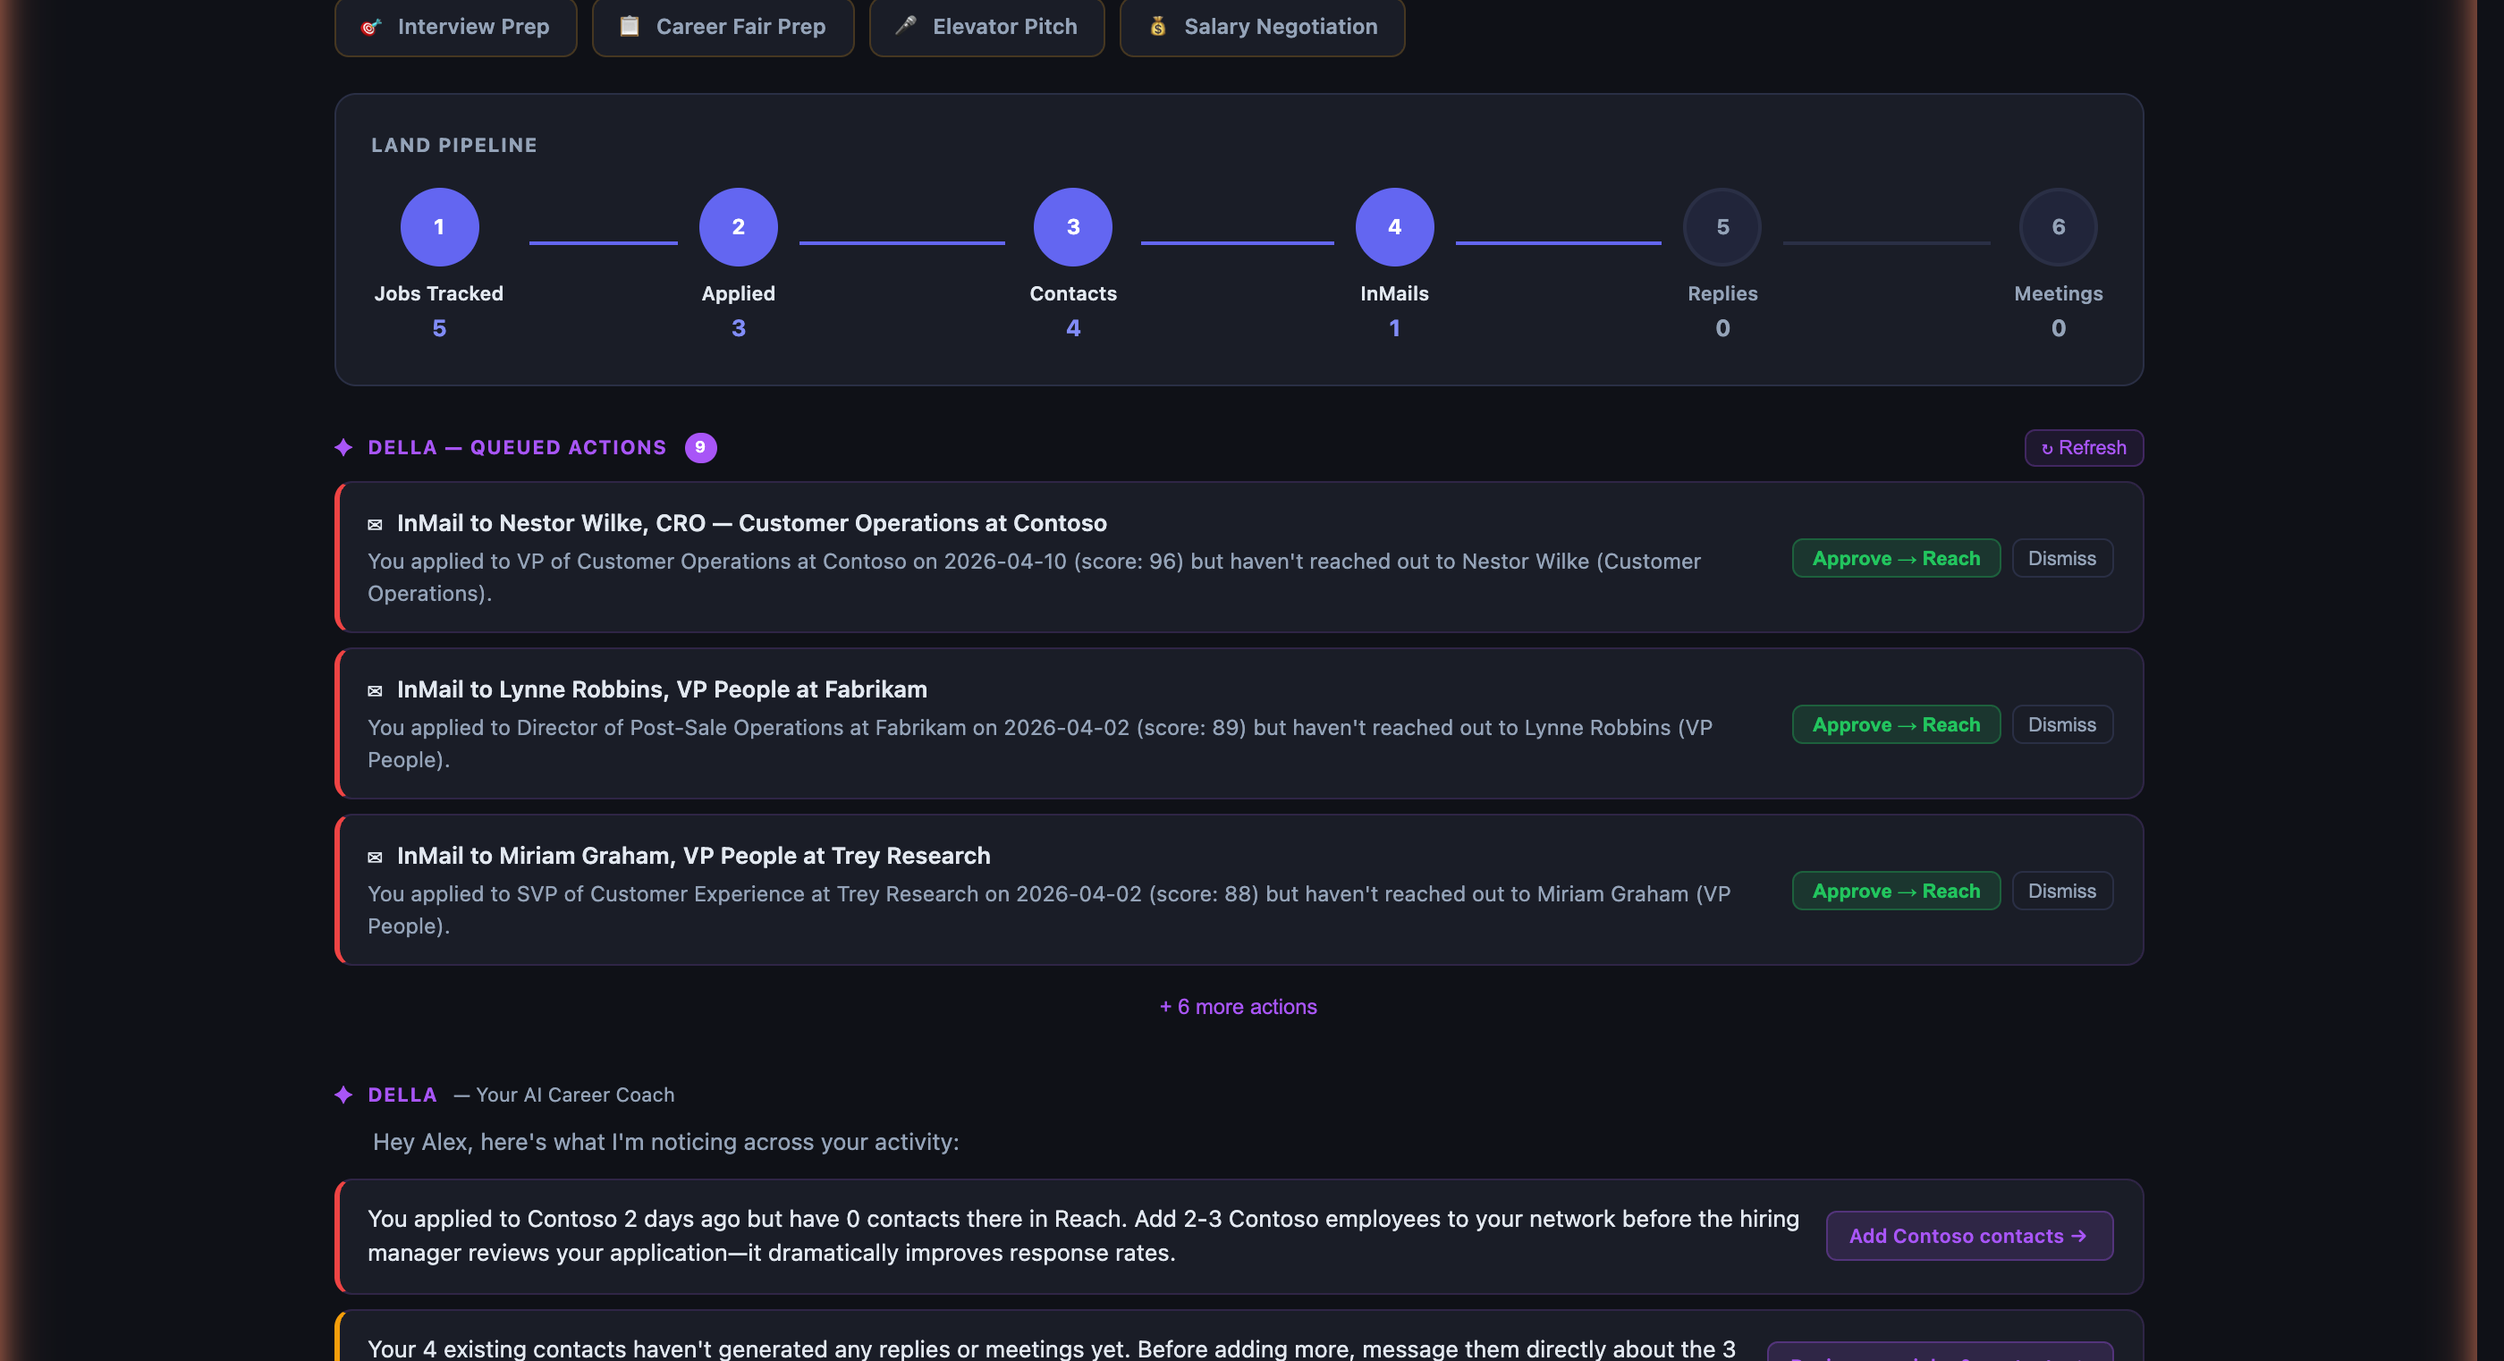The image size is (2504, 1361).
Task: Open the Interview Prep tab
Action: [456, 26]
